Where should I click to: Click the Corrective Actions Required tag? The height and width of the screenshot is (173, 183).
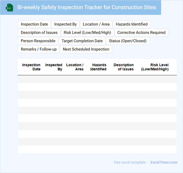141,33
